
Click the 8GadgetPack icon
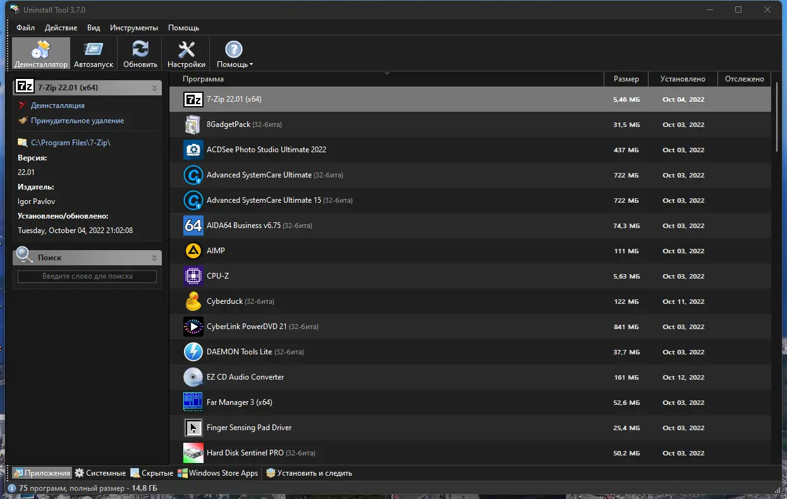193,124
